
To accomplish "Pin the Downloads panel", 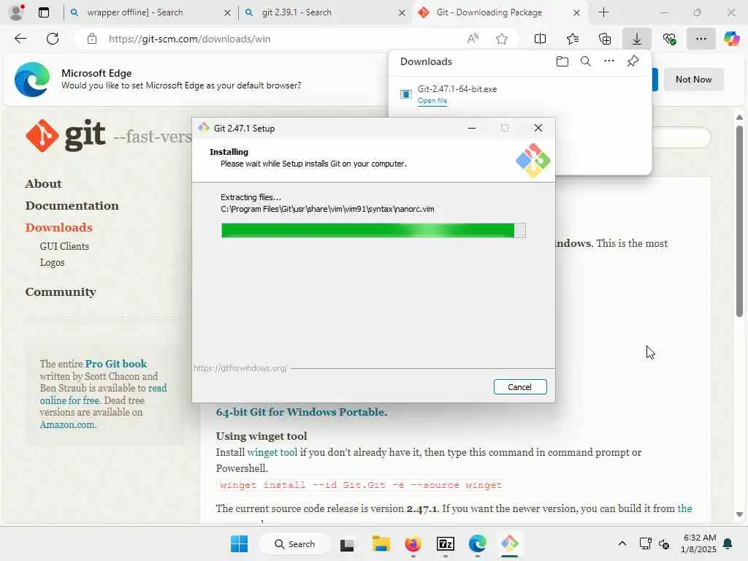I will 633,61.
